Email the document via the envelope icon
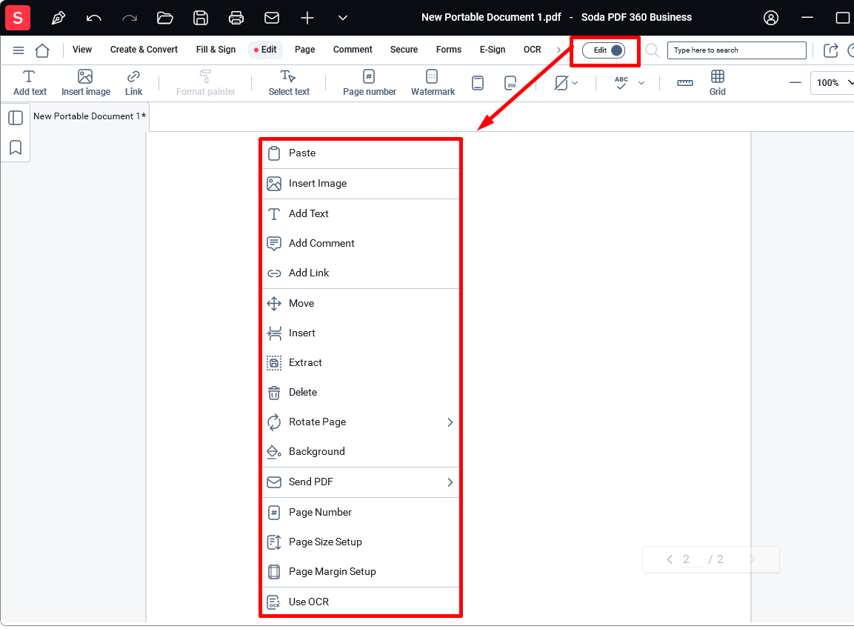The image size is (854, 629). (x=272, y=18)
